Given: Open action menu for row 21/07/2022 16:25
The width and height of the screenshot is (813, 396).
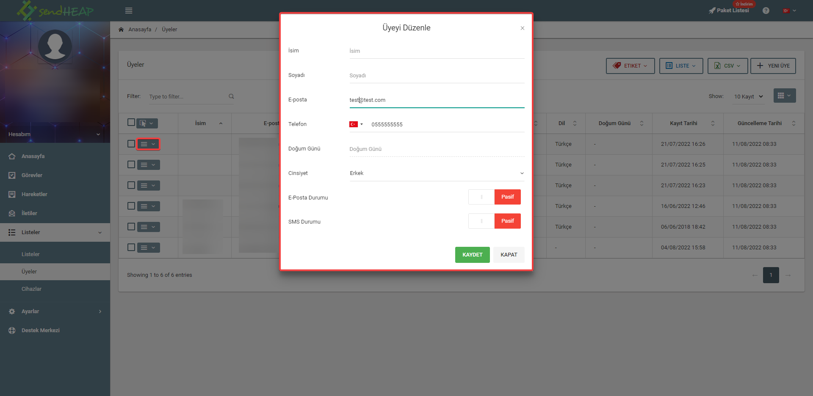Looking at the screenshot, I should [x=148, y=165].
